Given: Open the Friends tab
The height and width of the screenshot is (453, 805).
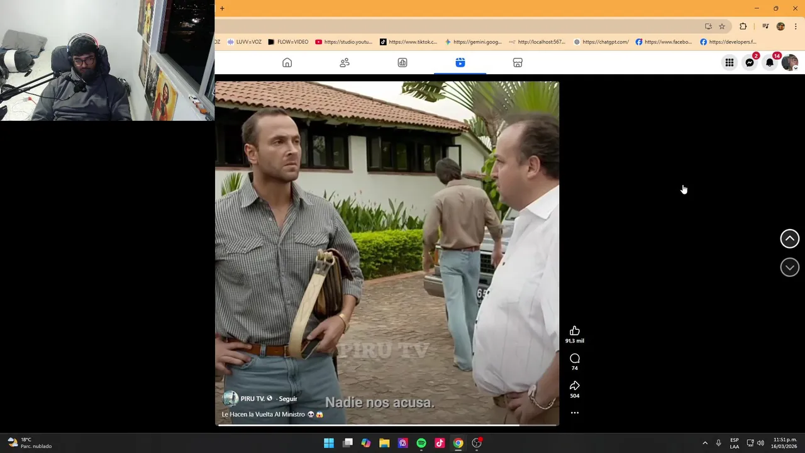Looking at the screenshot, I should 345,63.
